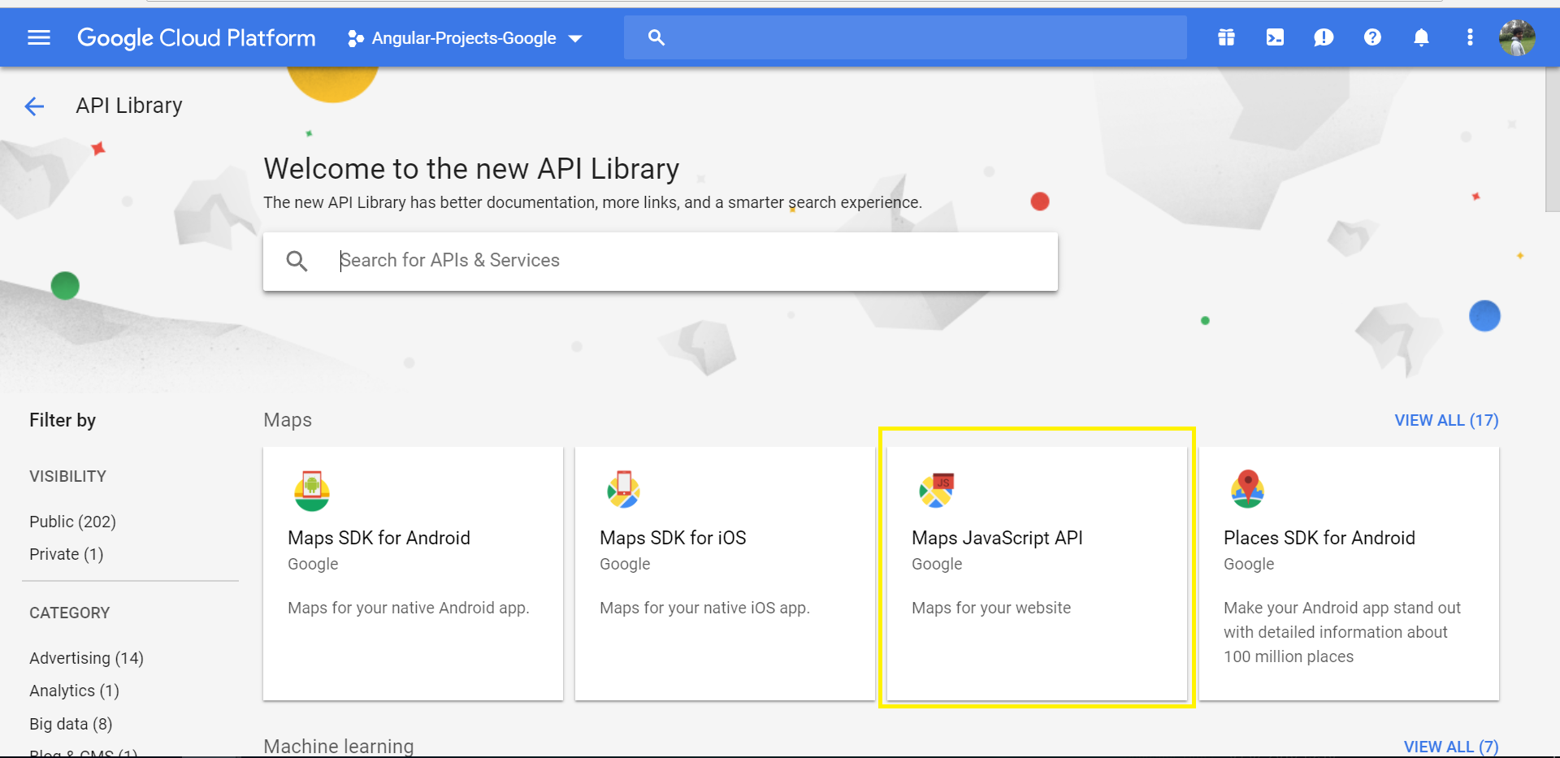Click the Maps JavaScript API icon

click(x=937, y=490)
